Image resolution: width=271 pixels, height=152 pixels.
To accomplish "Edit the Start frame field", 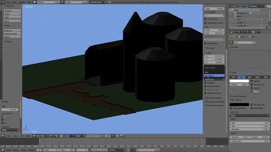I will pyautogui.click(x=51, y=150).
